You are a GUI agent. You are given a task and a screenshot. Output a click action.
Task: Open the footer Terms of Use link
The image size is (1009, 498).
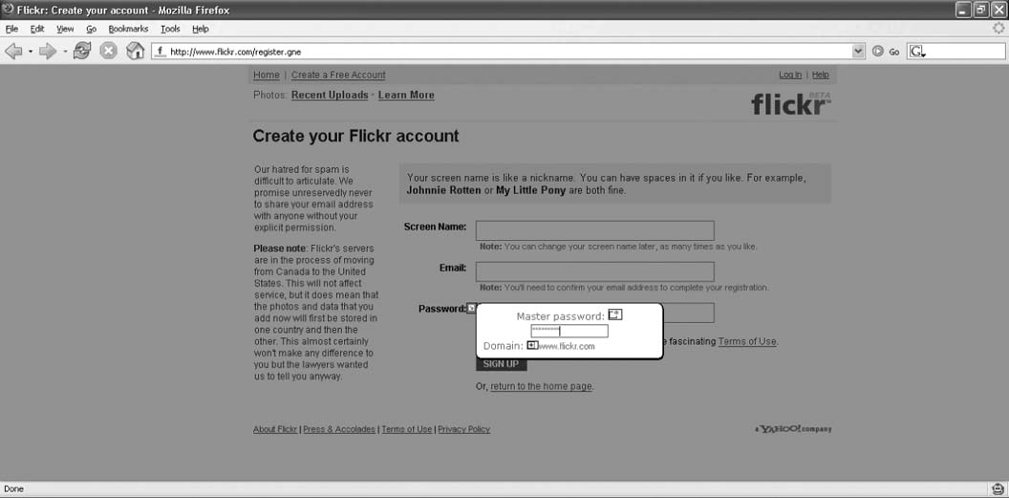click(x=407, y=429)
